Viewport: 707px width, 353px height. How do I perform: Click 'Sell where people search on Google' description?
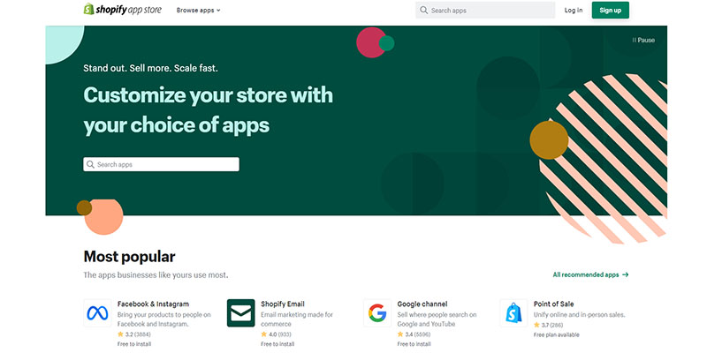(437, 319)
